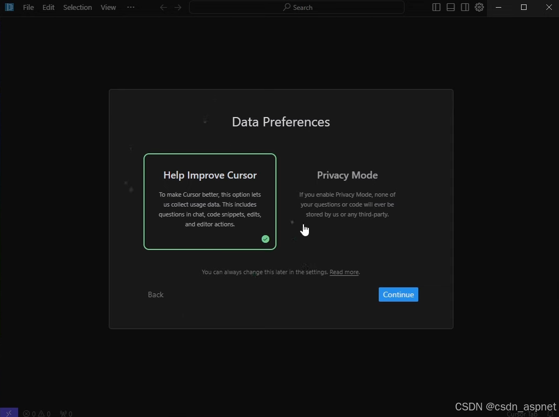
Task: Click the Cursor app logo icon
Action: click(9, 7)
